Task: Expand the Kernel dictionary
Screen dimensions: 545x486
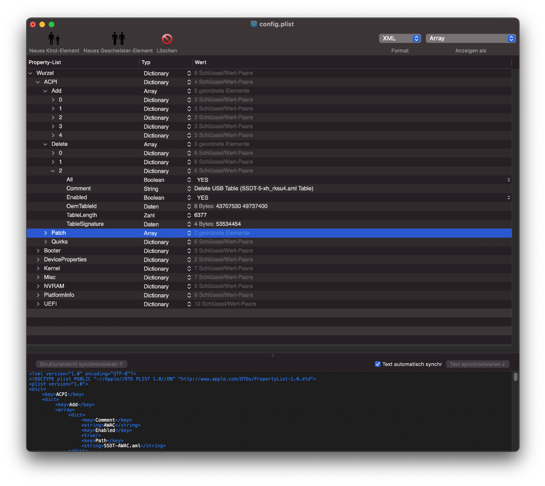Action: pyautogui.click(x=38, y=269)
